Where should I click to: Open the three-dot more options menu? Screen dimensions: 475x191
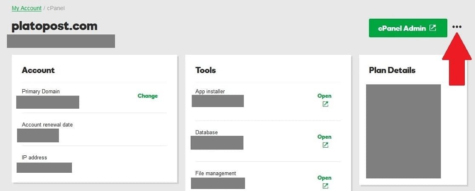tap(457, 27)
